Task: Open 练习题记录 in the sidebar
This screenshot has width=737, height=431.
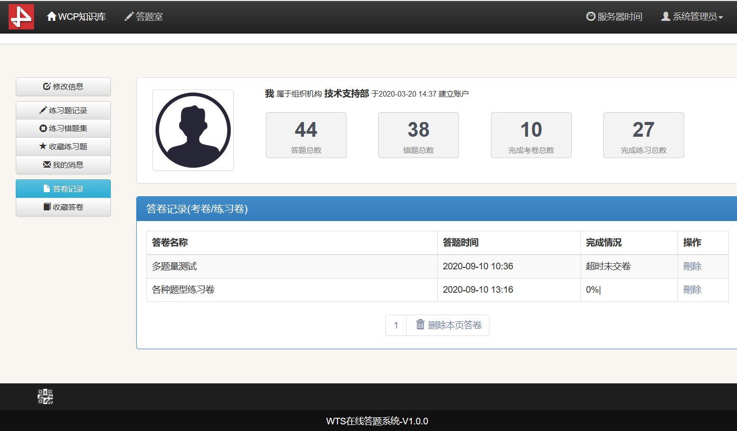Action: coord(63,110)
